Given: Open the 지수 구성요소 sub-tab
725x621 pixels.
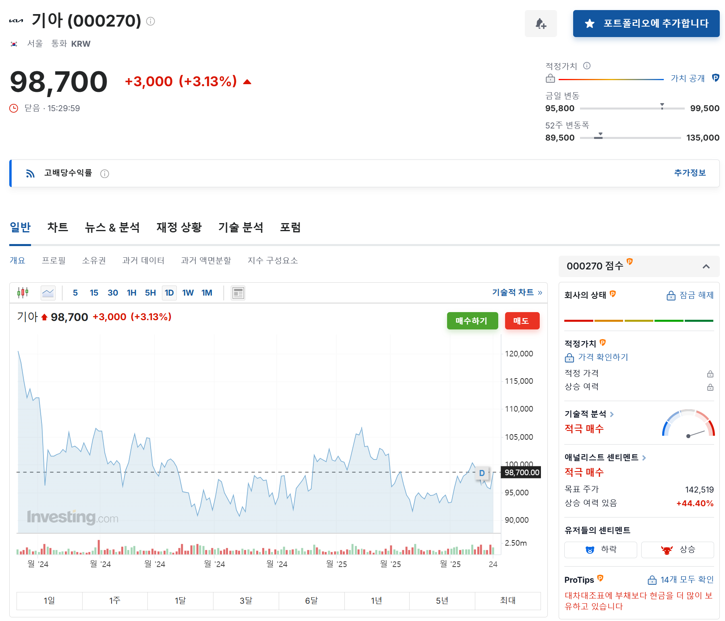Looking at the screenshot, I should [273, 261].
